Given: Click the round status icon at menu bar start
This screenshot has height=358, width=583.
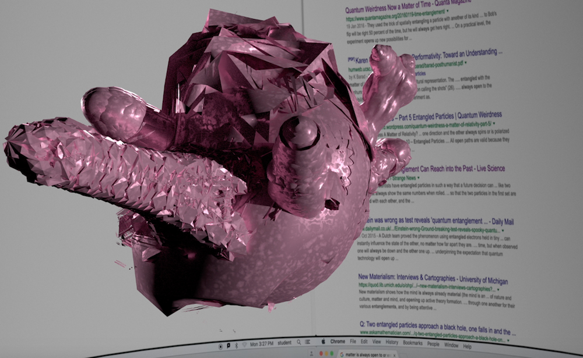Looking at the screenshot, I should [x=220, y=346].
